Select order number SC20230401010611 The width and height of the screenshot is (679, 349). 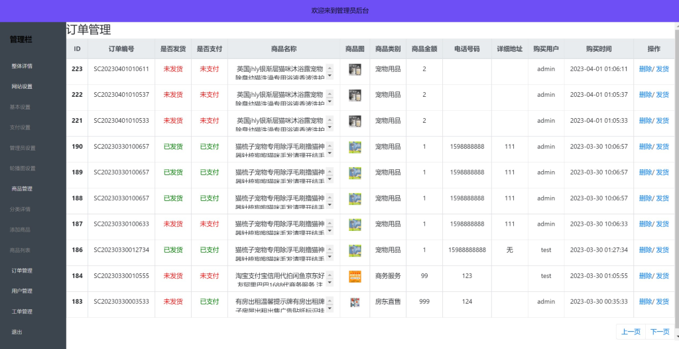[x=121, y=69]
